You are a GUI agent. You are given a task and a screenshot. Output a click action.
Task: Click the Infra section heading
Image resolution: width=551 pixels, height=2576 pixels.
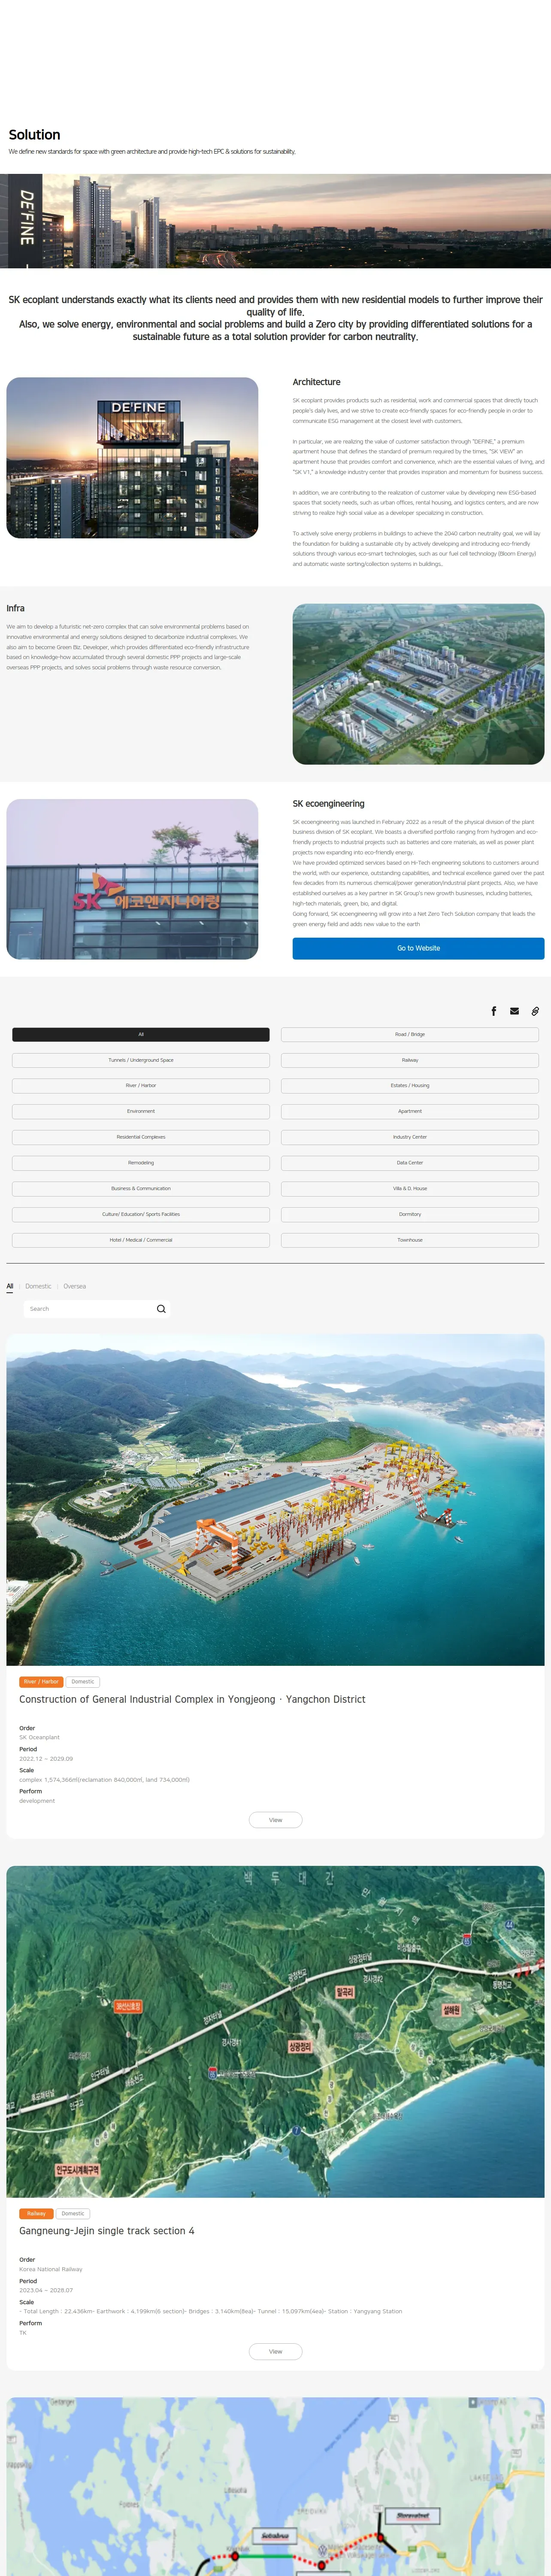click(x=15, y=608)
